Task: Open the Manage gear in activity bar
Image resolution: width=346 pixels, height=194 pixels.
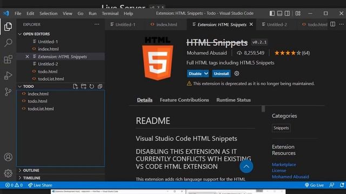Action: point(8,174)
